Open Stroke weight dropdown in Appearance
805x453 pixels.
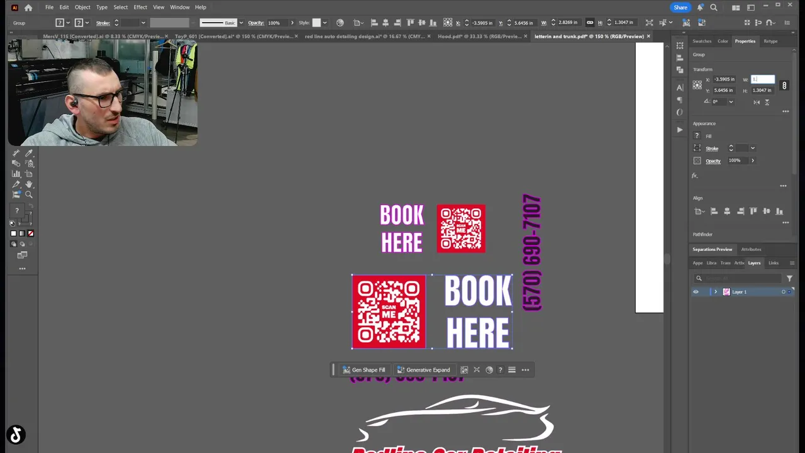pos(752,148)
